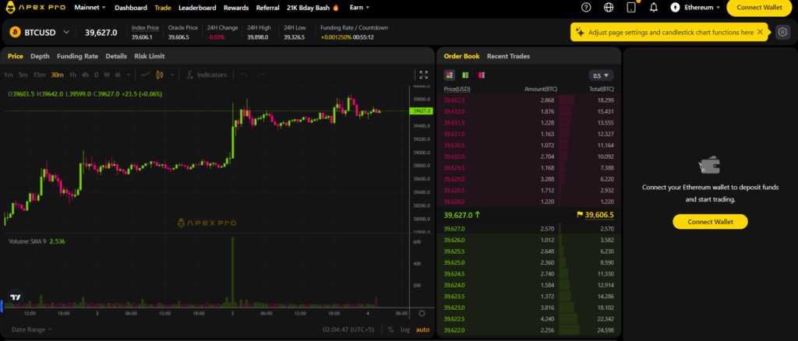Select the 1h timeframe

(x=72, y=75)
